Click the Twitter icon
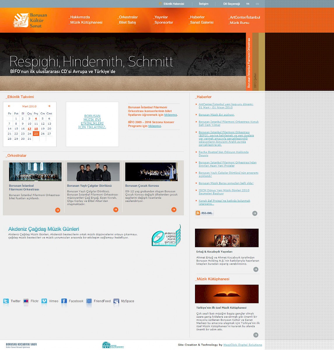Screen dimensions: 334x350 6,301
